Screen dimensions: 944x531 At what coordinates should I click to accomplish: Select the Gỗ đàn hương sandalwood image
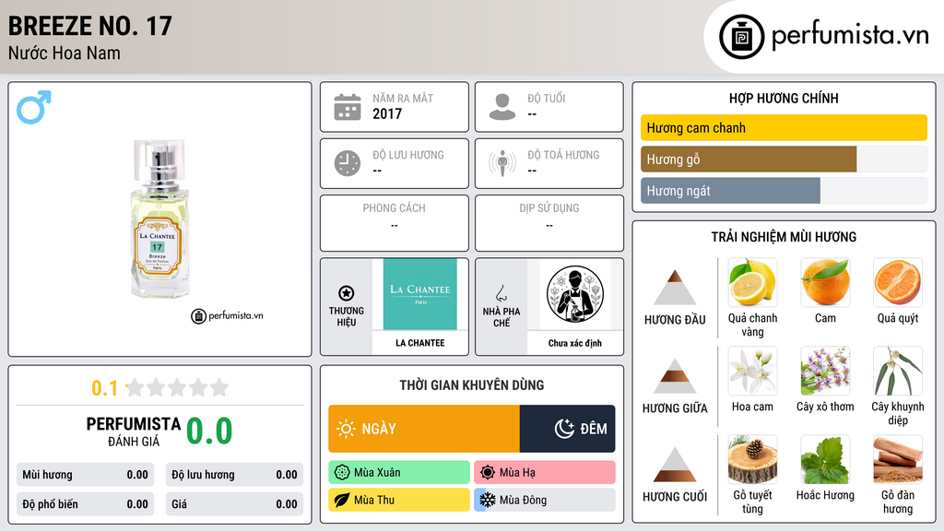(898, 459)
